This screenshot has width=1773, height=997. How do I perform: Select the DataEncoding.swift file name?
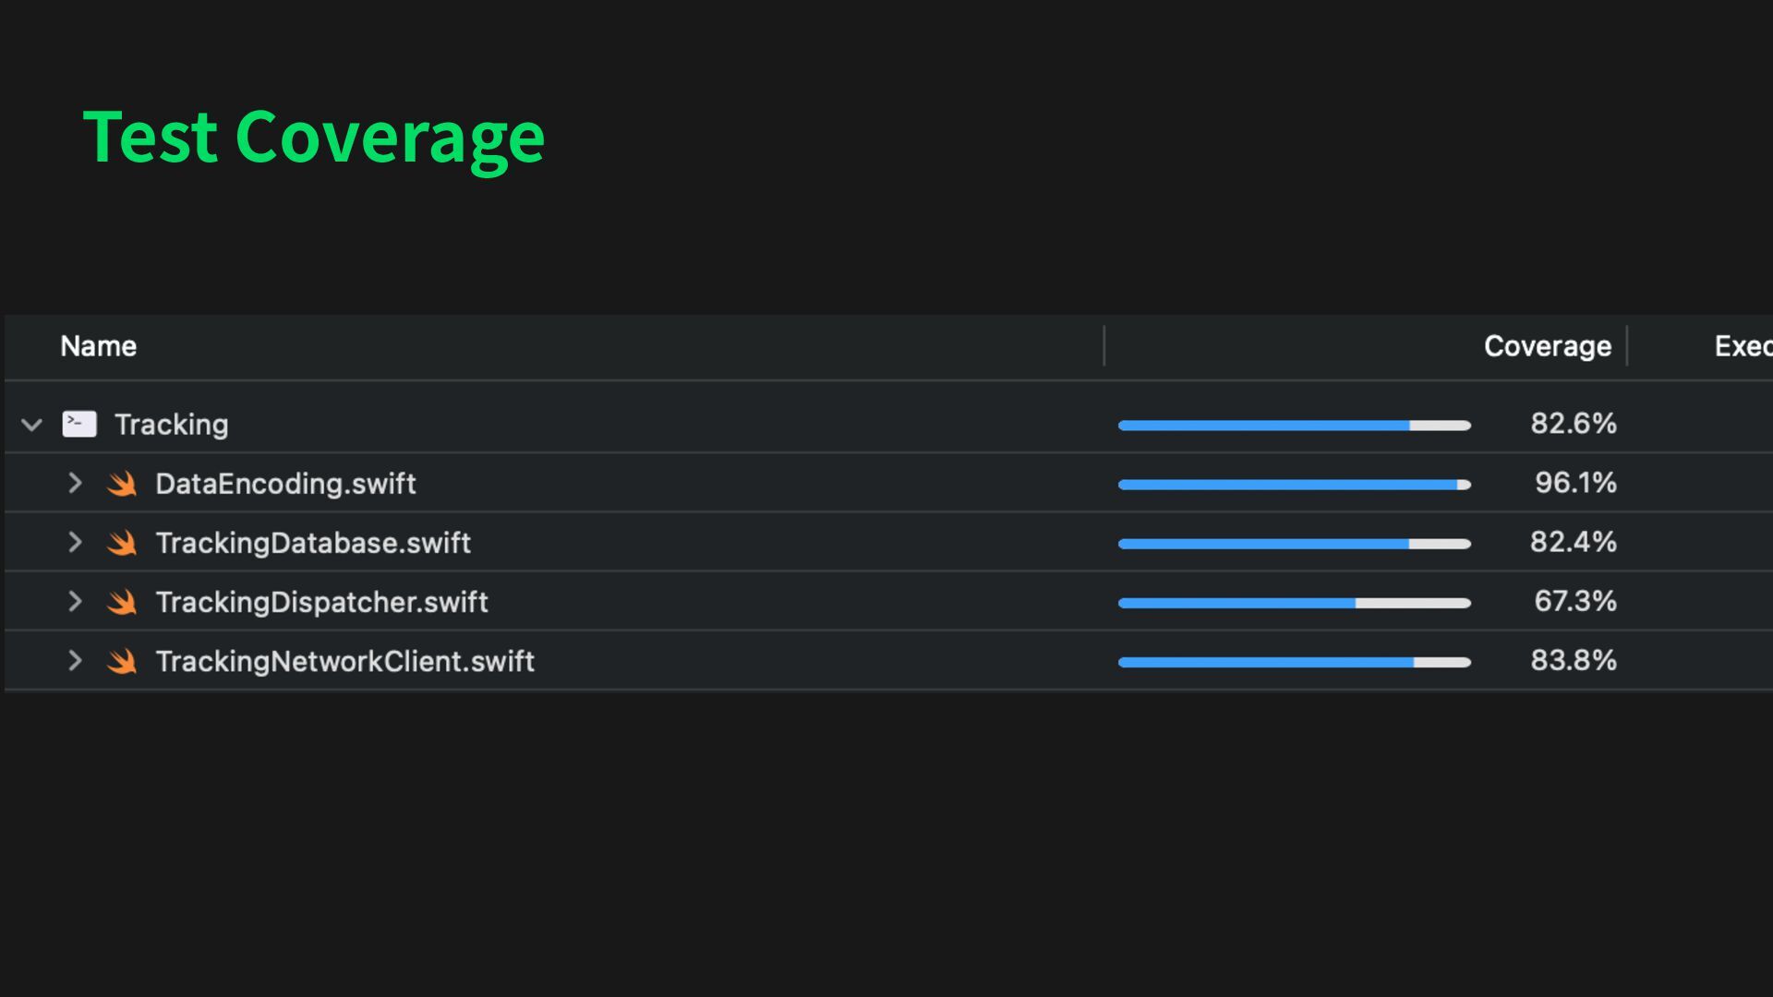285,484
